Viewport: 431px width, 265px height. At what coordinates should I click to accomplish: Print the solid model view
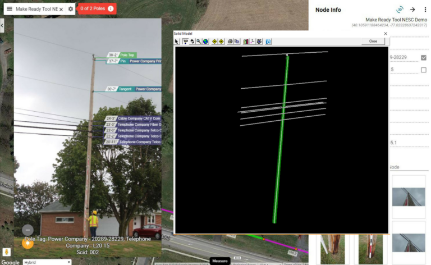point(230,42)
